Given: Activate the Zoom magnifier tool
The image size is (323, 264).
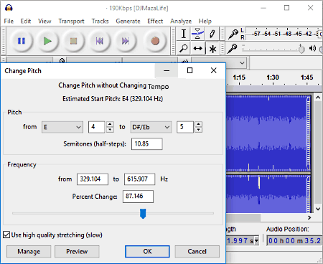Looking at the screenshot, I should 184,49.
